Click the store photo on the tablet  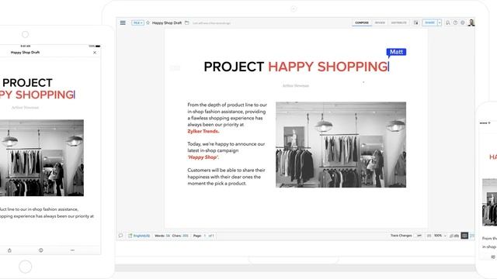[x=42, y=158]
